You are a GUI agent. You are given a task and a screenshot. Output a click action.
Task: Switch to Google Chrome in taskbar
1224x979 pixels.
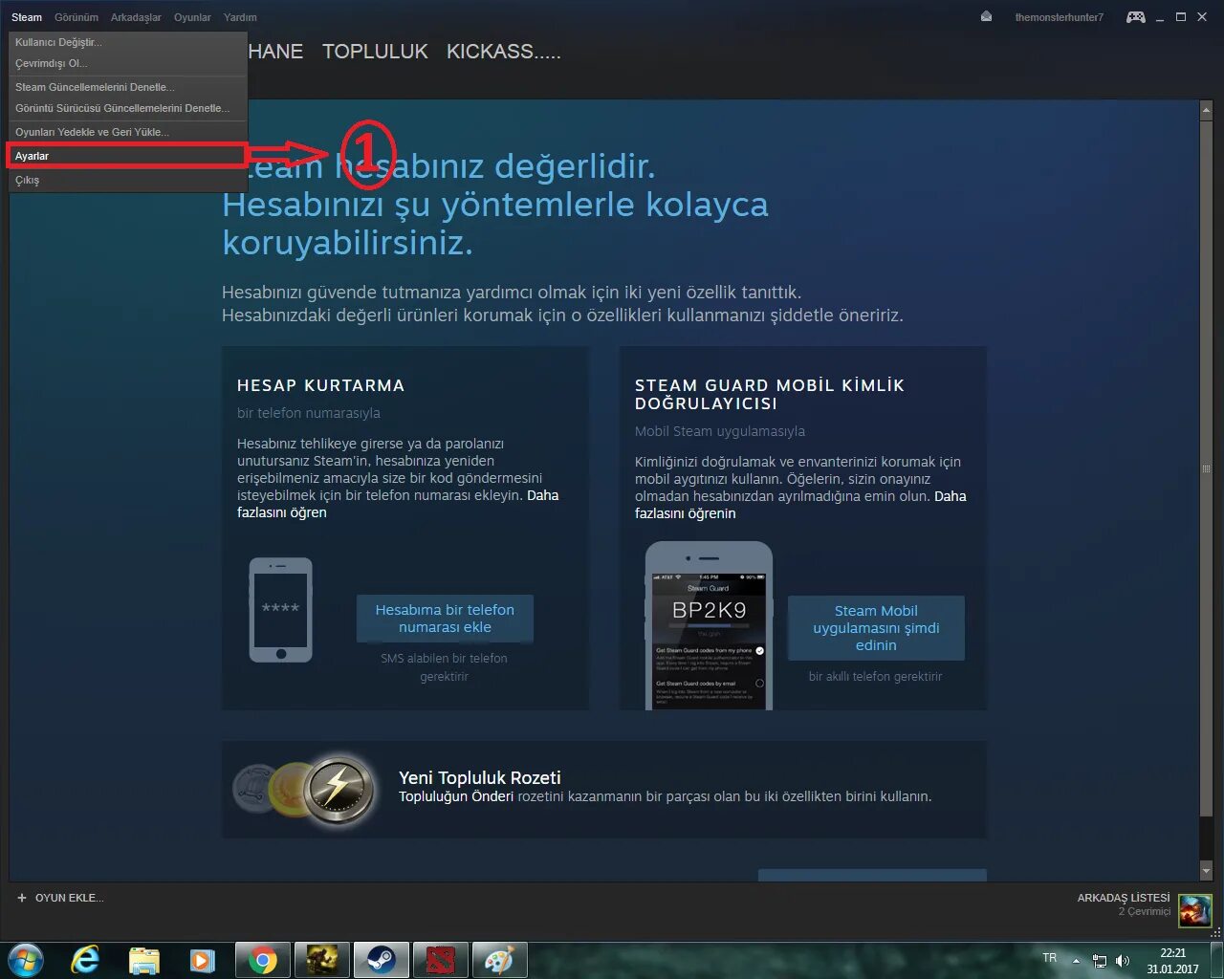[x=263, y=960]
